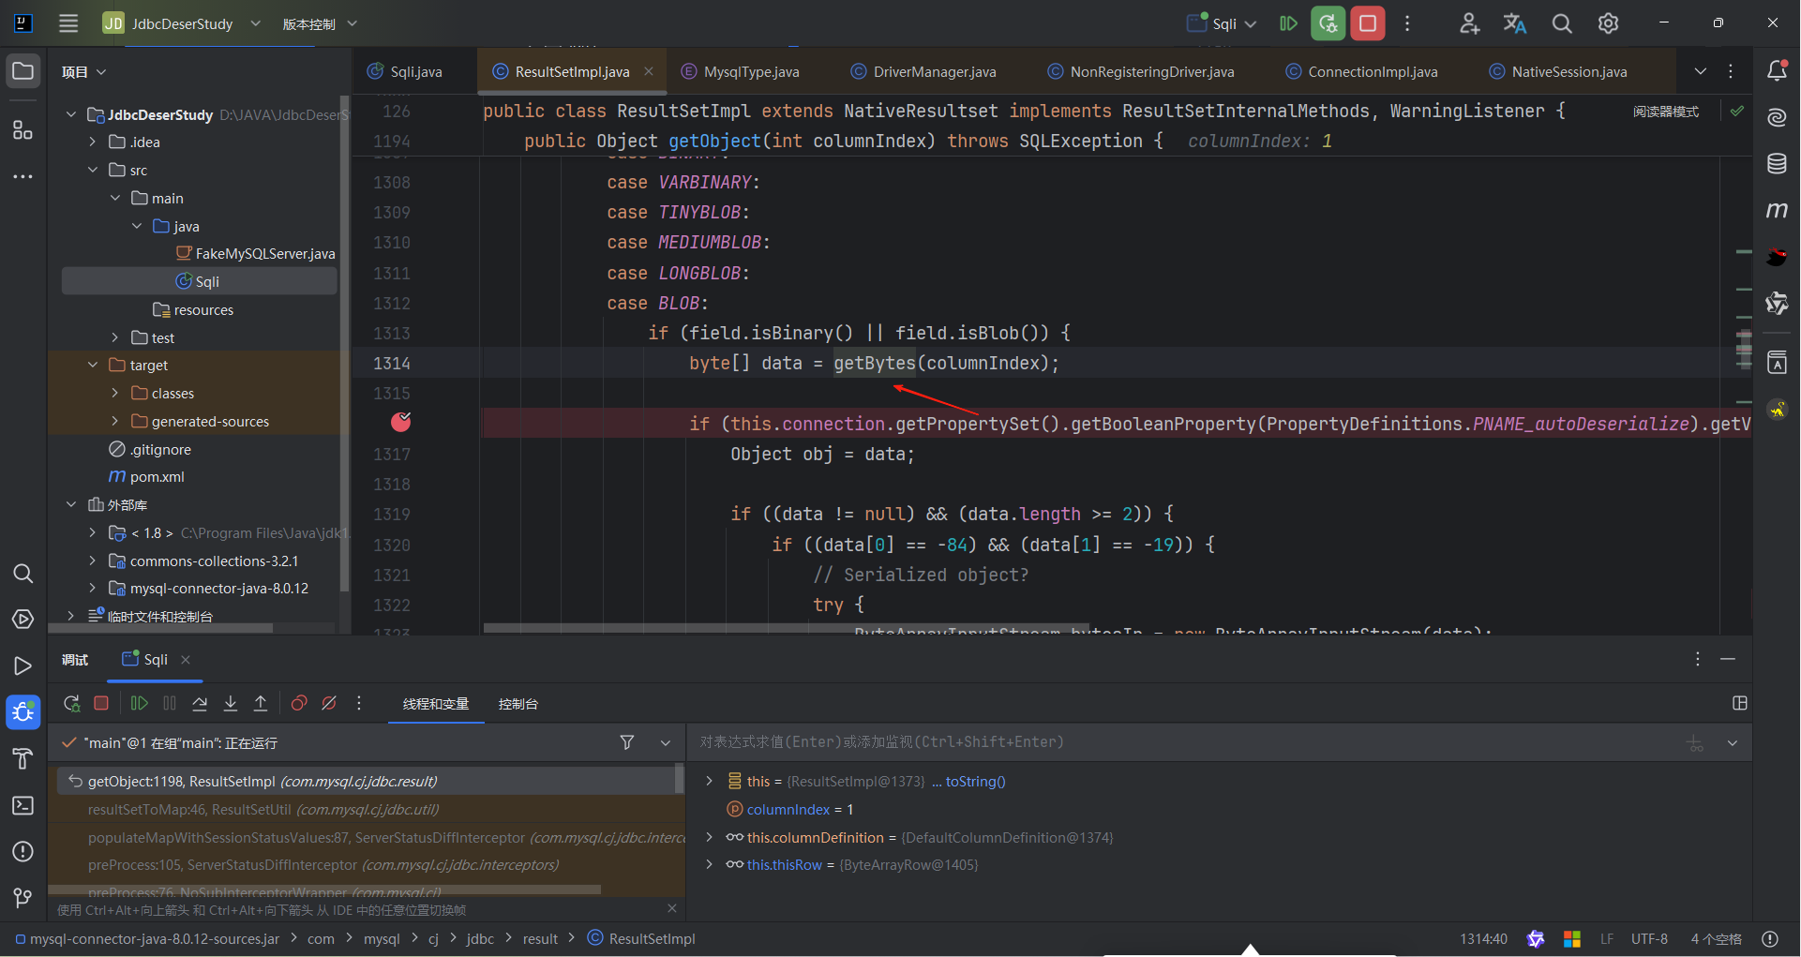Open Services tool window
This screenshot has width=1801, height=957.
23,620
